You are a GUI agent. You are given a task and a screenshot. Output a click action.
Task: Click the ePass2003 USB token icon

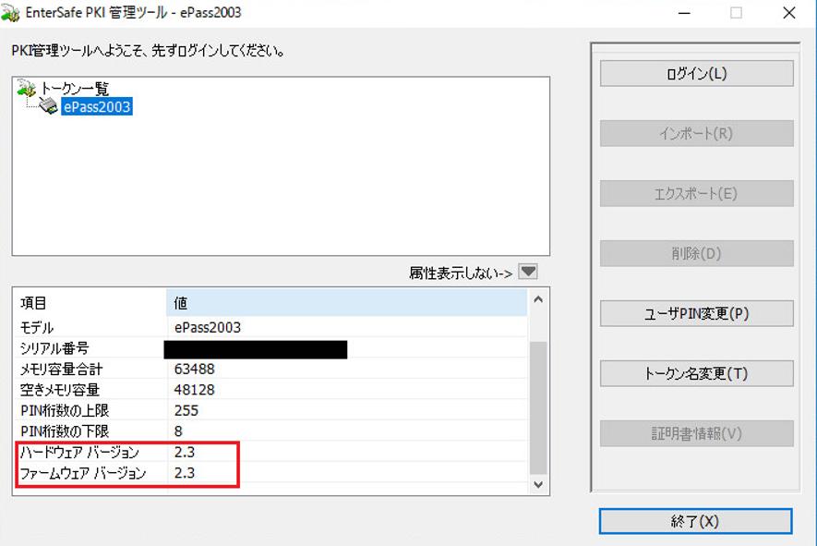pos(49,107)
